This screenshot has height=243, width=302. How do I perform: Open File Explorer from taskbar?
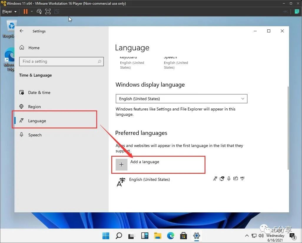[x=157, y=236]
